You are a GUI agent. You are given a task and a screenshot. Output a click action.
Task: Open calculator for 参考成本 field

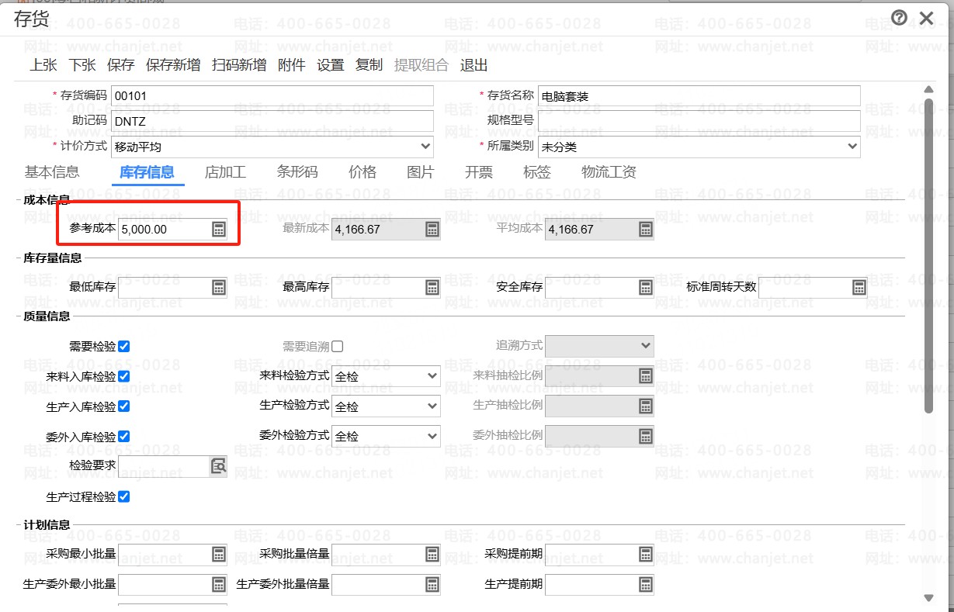(x=219, y=229)
